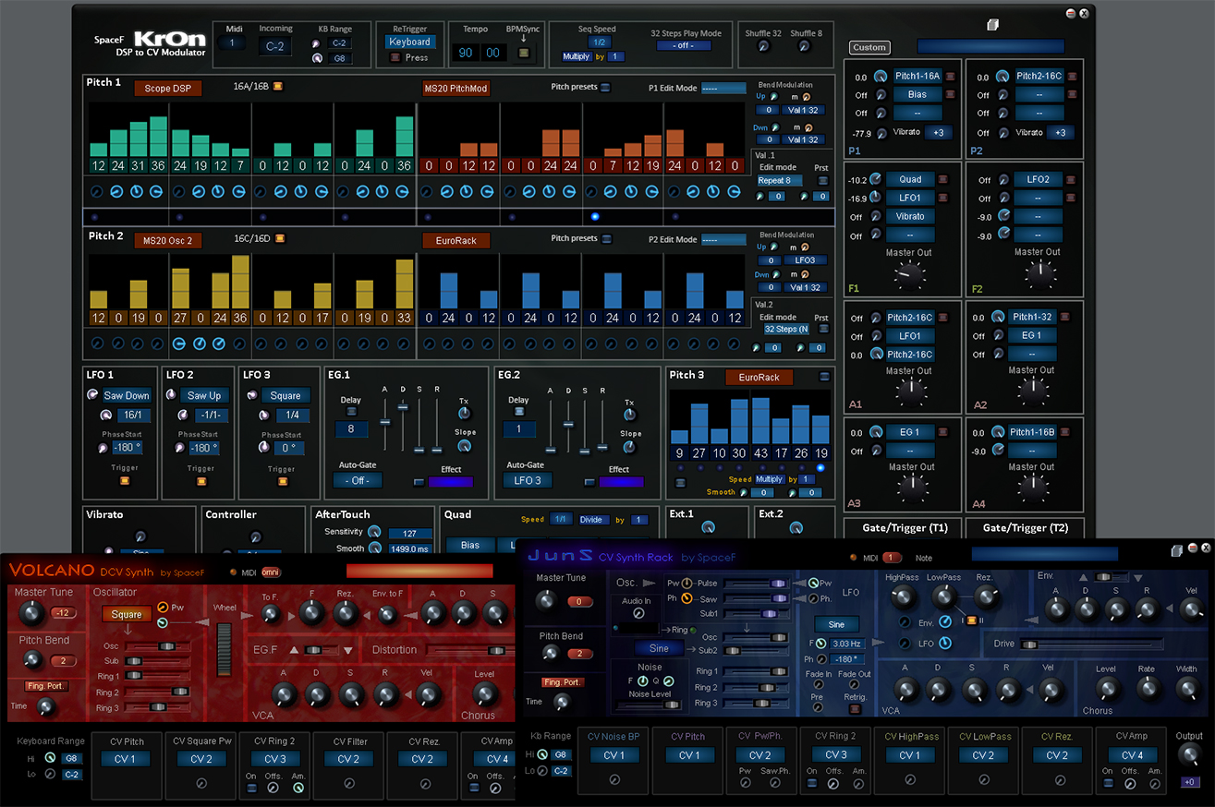Open the MS20 PitchMod output selector
Image resolution: width=1215 pixels, height=807 pixels.
(x=456, y=89)
